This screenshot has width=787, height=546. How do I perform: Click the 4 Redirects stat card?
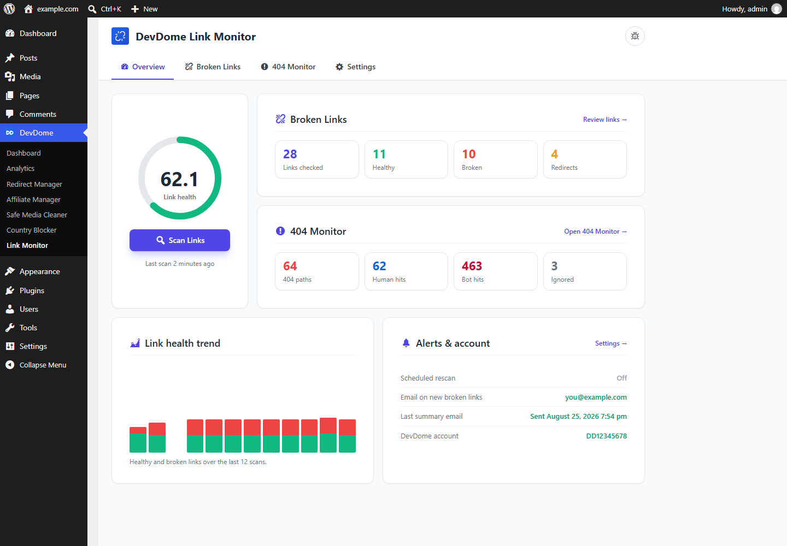click(x=585, y=159)
